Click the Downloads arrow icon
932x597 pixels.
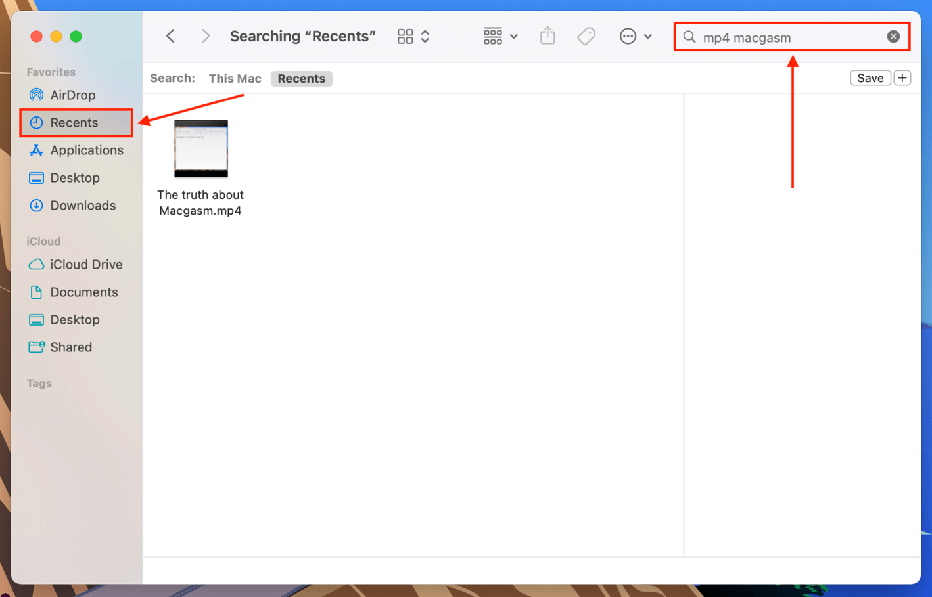tap(36, 206)
